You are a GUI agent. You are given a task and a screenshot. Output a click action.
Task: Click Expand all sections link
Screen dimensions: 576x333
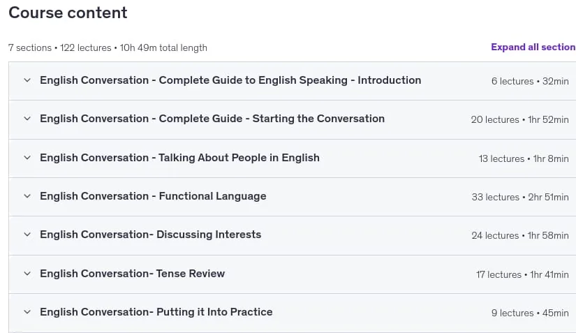(533, 47)
